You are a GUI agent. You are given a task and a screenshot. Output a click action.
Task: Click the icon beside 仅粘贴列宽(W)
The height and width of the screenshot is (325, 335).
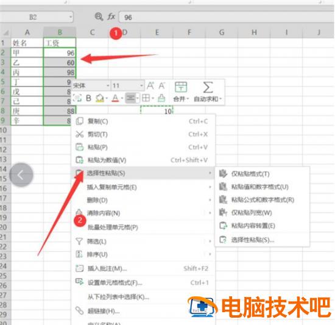pos(223,213)
